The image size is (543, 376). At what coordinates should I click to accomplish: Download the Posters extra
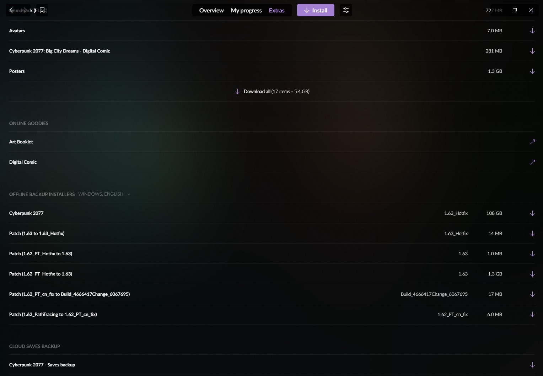point(532,71)
